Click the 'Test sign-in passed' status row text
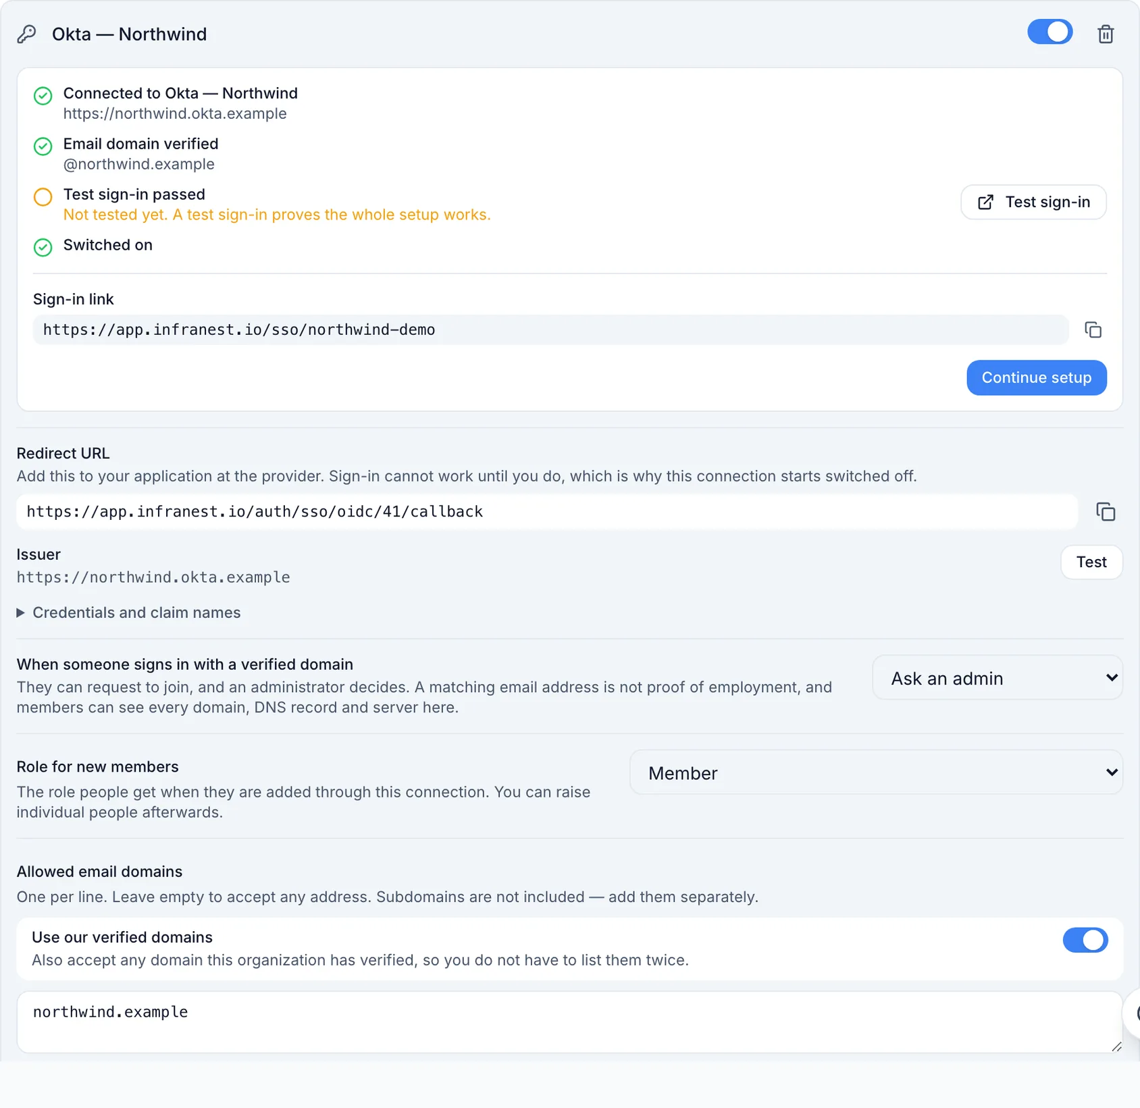The width and height of the screenshot is (1140, 1108). [x=134, y=194]
